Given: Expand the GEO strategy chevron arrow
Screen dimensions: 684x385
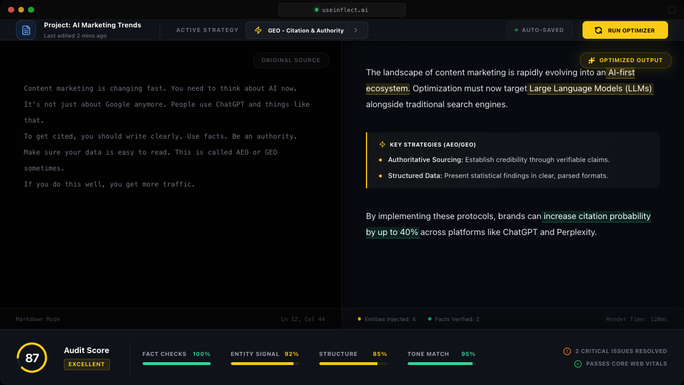Looking at the screenshot, I should (356, 30).
